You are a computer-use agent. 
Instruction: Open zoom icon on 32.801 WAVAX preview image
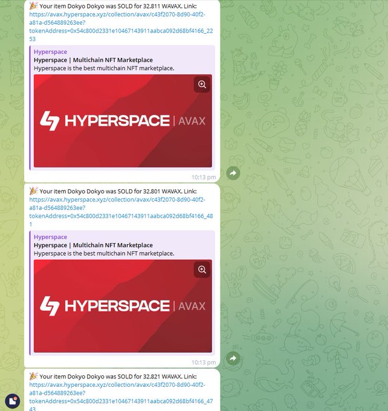point(202,270)
